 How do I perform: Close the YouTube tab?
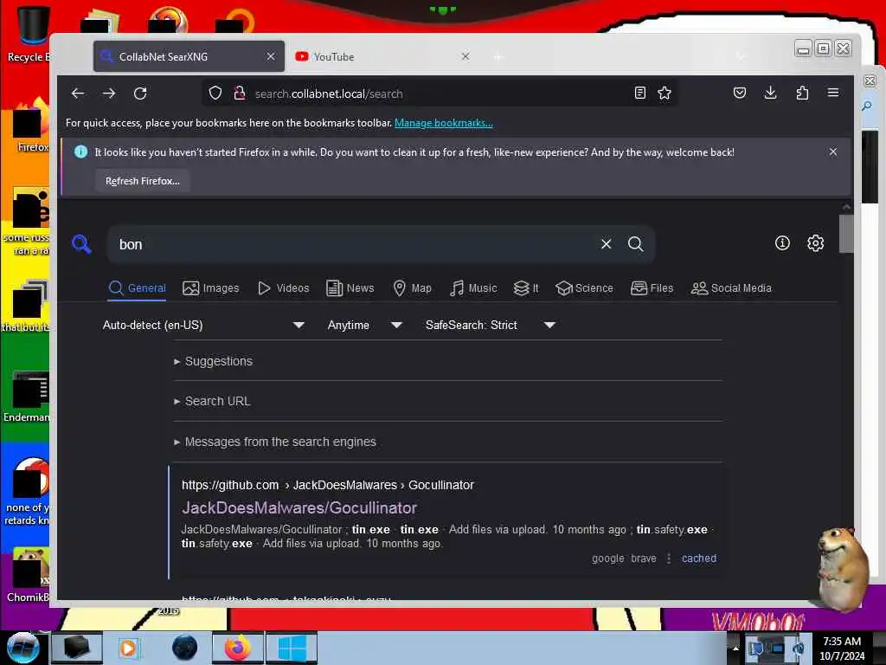(x=465, y=56)
